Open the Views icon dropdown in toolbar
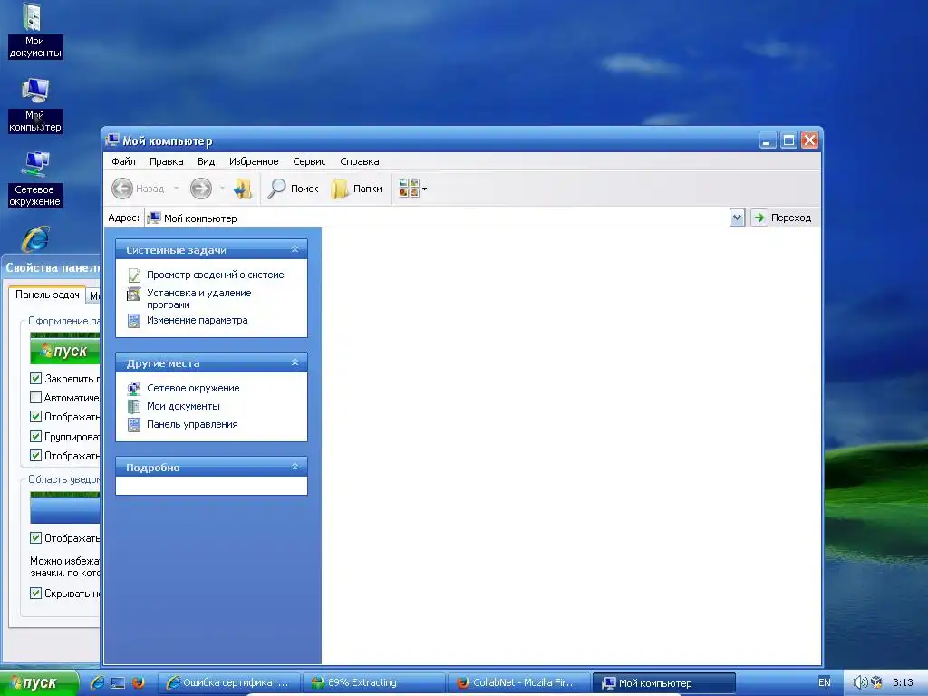This screenshot has height=696, width=928. tap(412, 188)
